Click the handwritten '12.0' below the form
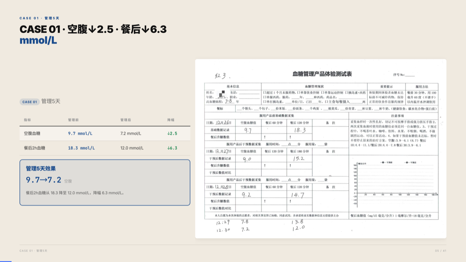The width and height of the screenshot is (466, 262). pyautogui.click(x=299, y=228)
